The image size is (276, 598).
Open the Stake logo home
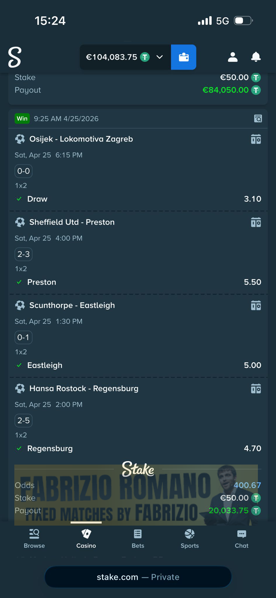(x=15, y=57)
